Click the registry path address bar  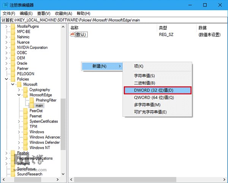click(x=114, y=20)
